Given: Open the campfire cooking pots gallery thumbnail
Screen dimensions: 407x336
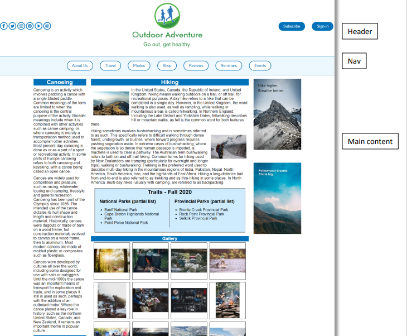Looking at the screenshot, I should point(151,261).
